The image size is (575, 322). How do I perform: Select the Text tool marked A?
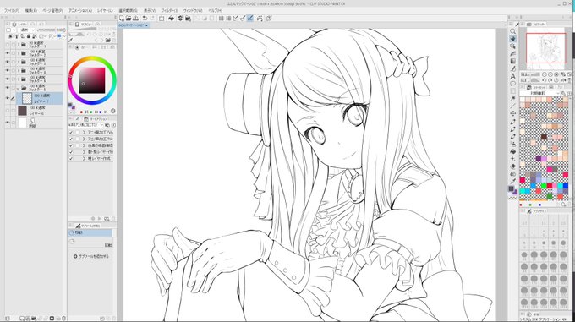(x=513, y=76)
